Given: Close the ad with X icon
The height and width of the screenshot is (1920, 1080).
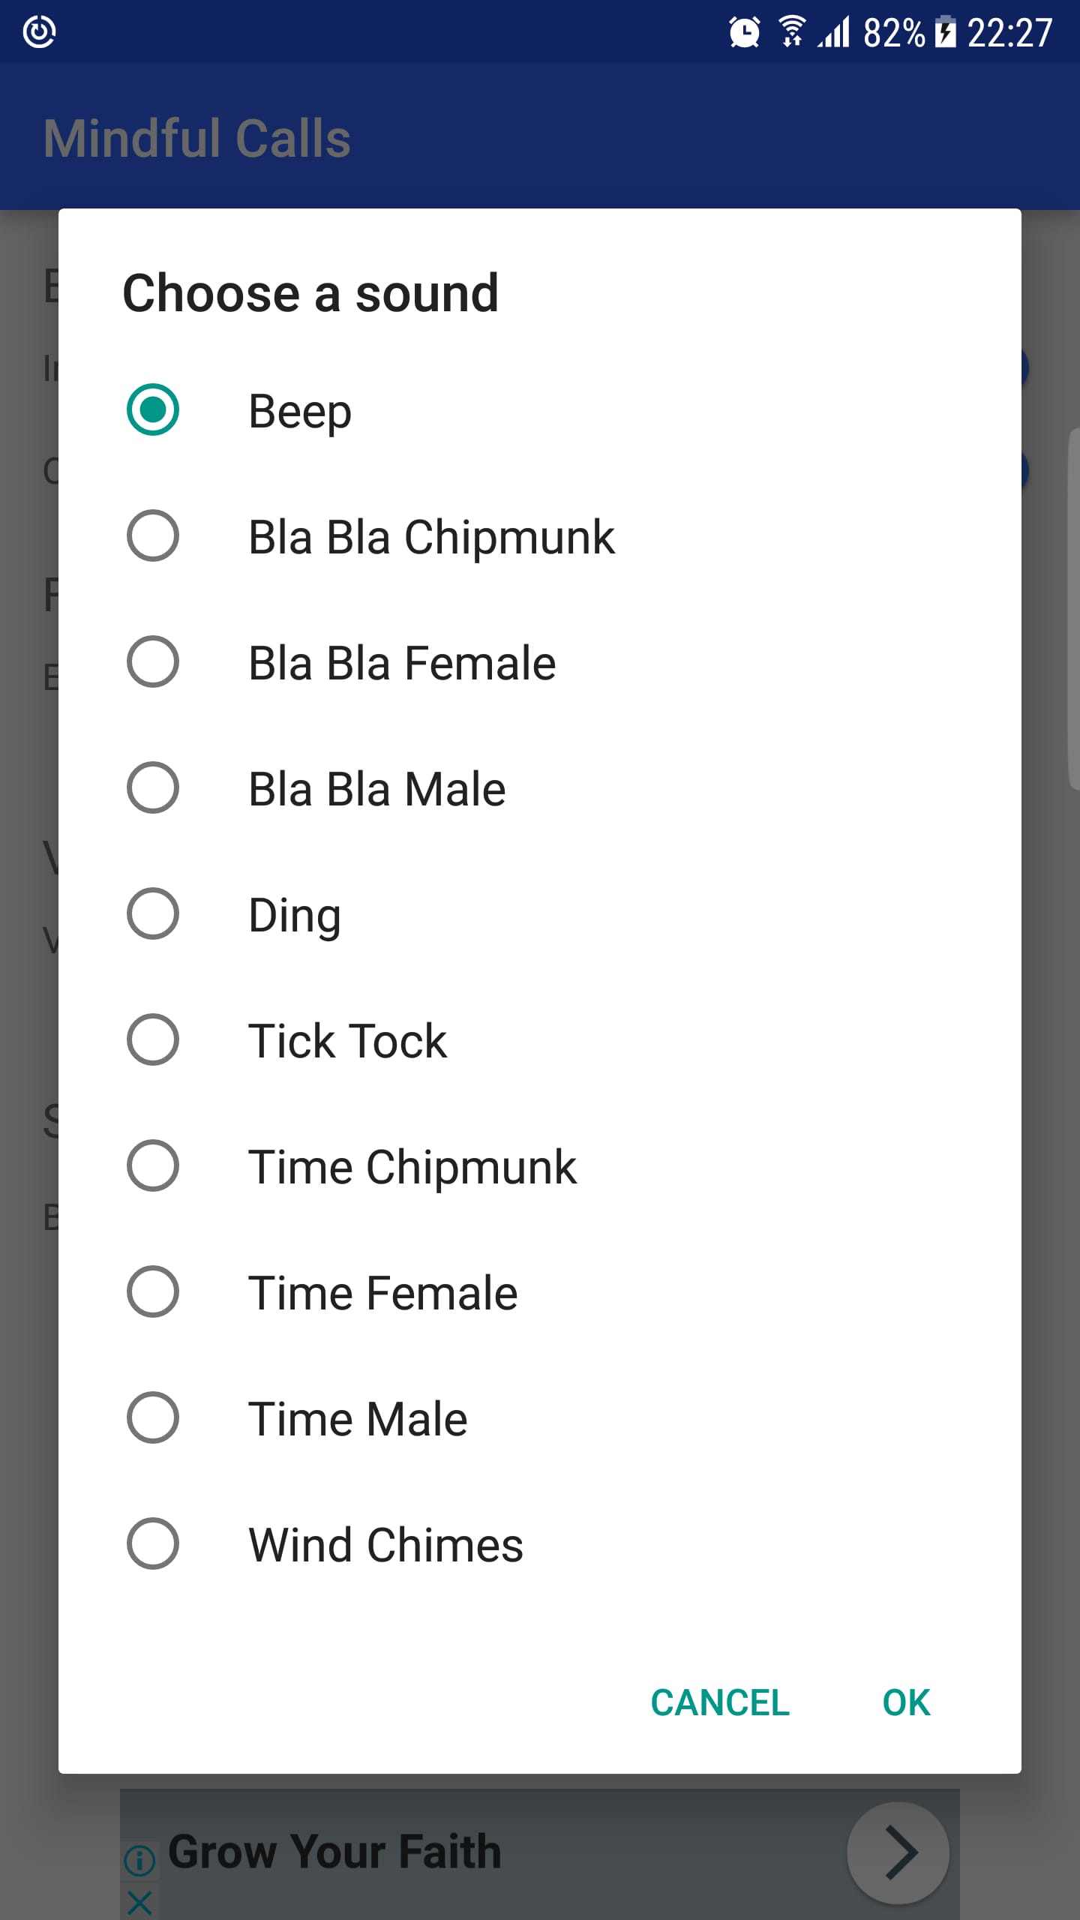Looking at the screenshot, I should click(139, 1902).
